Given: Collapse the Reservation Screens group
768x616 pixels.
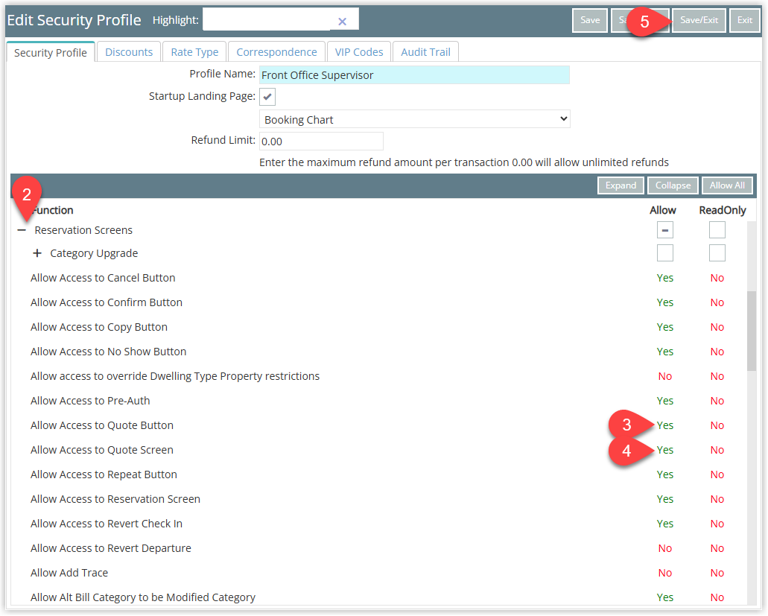Looking at the screenshot, I should [22, 230].
